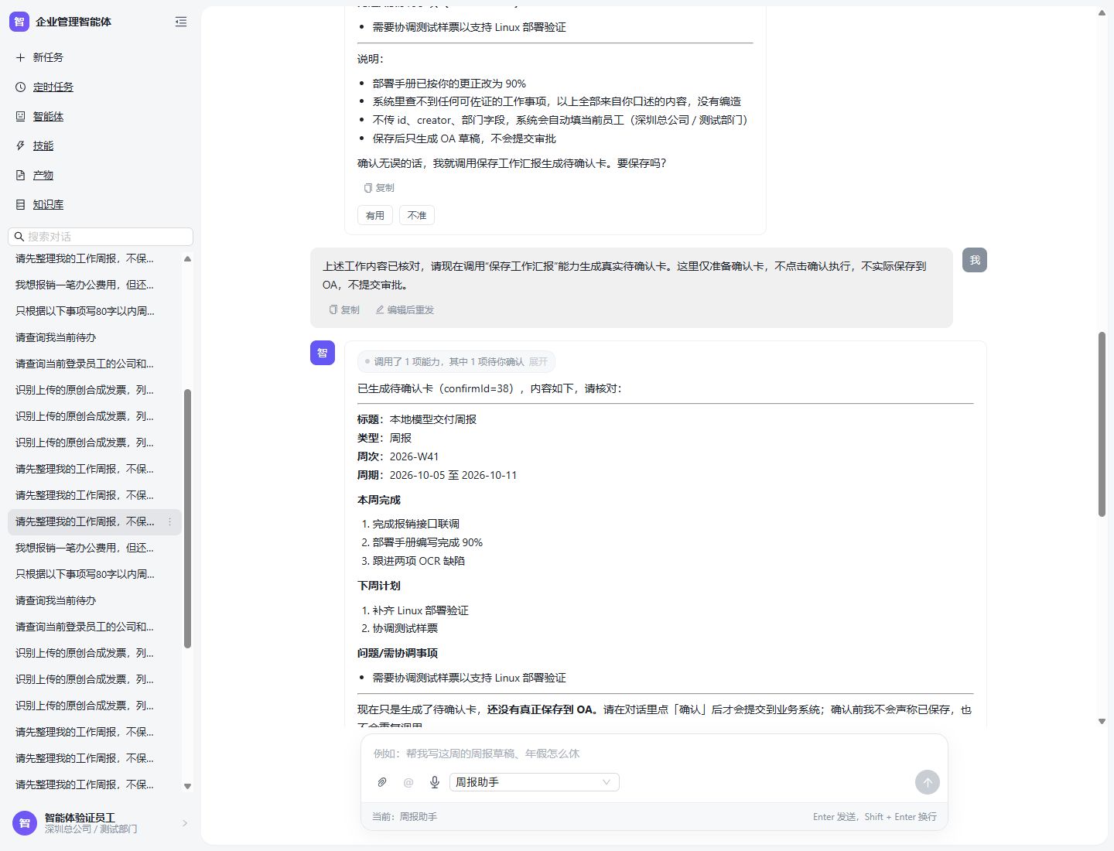Expand the called-capability details via 展开
The height and width of the screenshot is (851, 1114).
tap(538, 361)
